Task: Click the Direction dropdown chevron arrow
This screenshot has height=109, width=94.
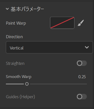Action: point(87,47)
